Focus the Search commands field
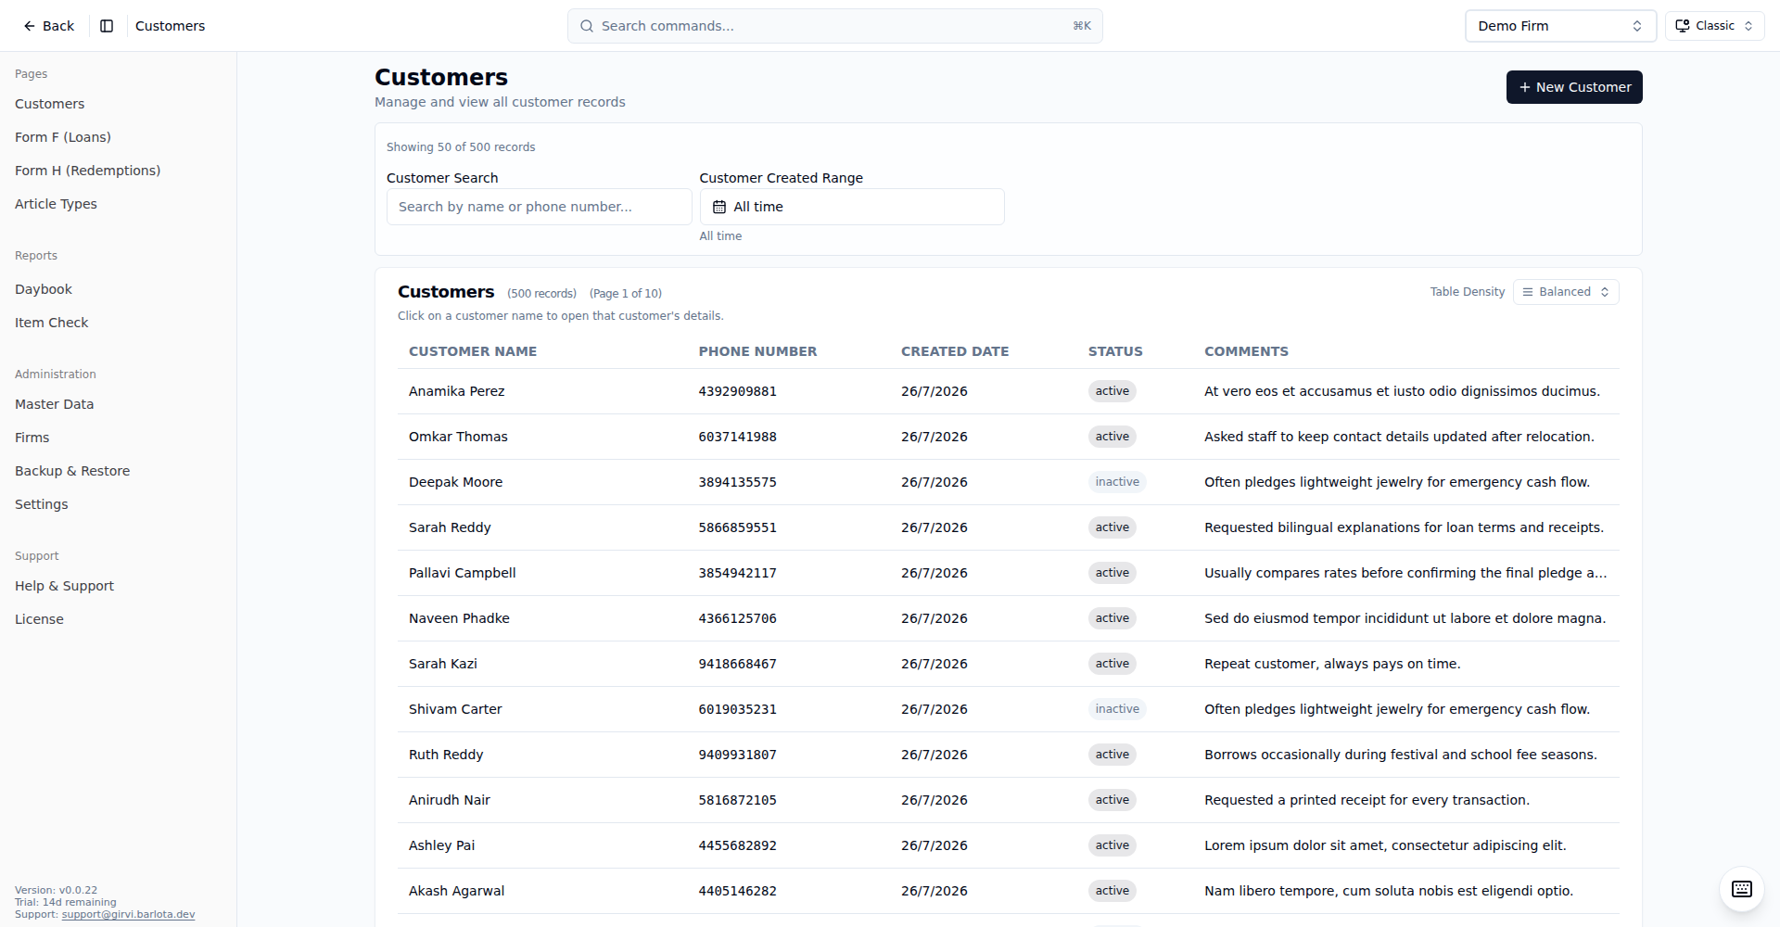Viewport: 1780px width, 927px height. point(834,26)
